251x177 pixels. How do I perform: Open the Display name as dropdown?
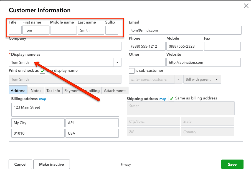click(117, 62)
